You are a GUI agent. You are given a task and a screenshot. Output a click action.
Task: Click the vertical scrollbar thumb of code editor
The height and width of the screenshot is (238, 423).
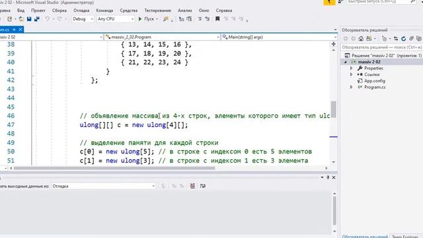coord(334,109)
